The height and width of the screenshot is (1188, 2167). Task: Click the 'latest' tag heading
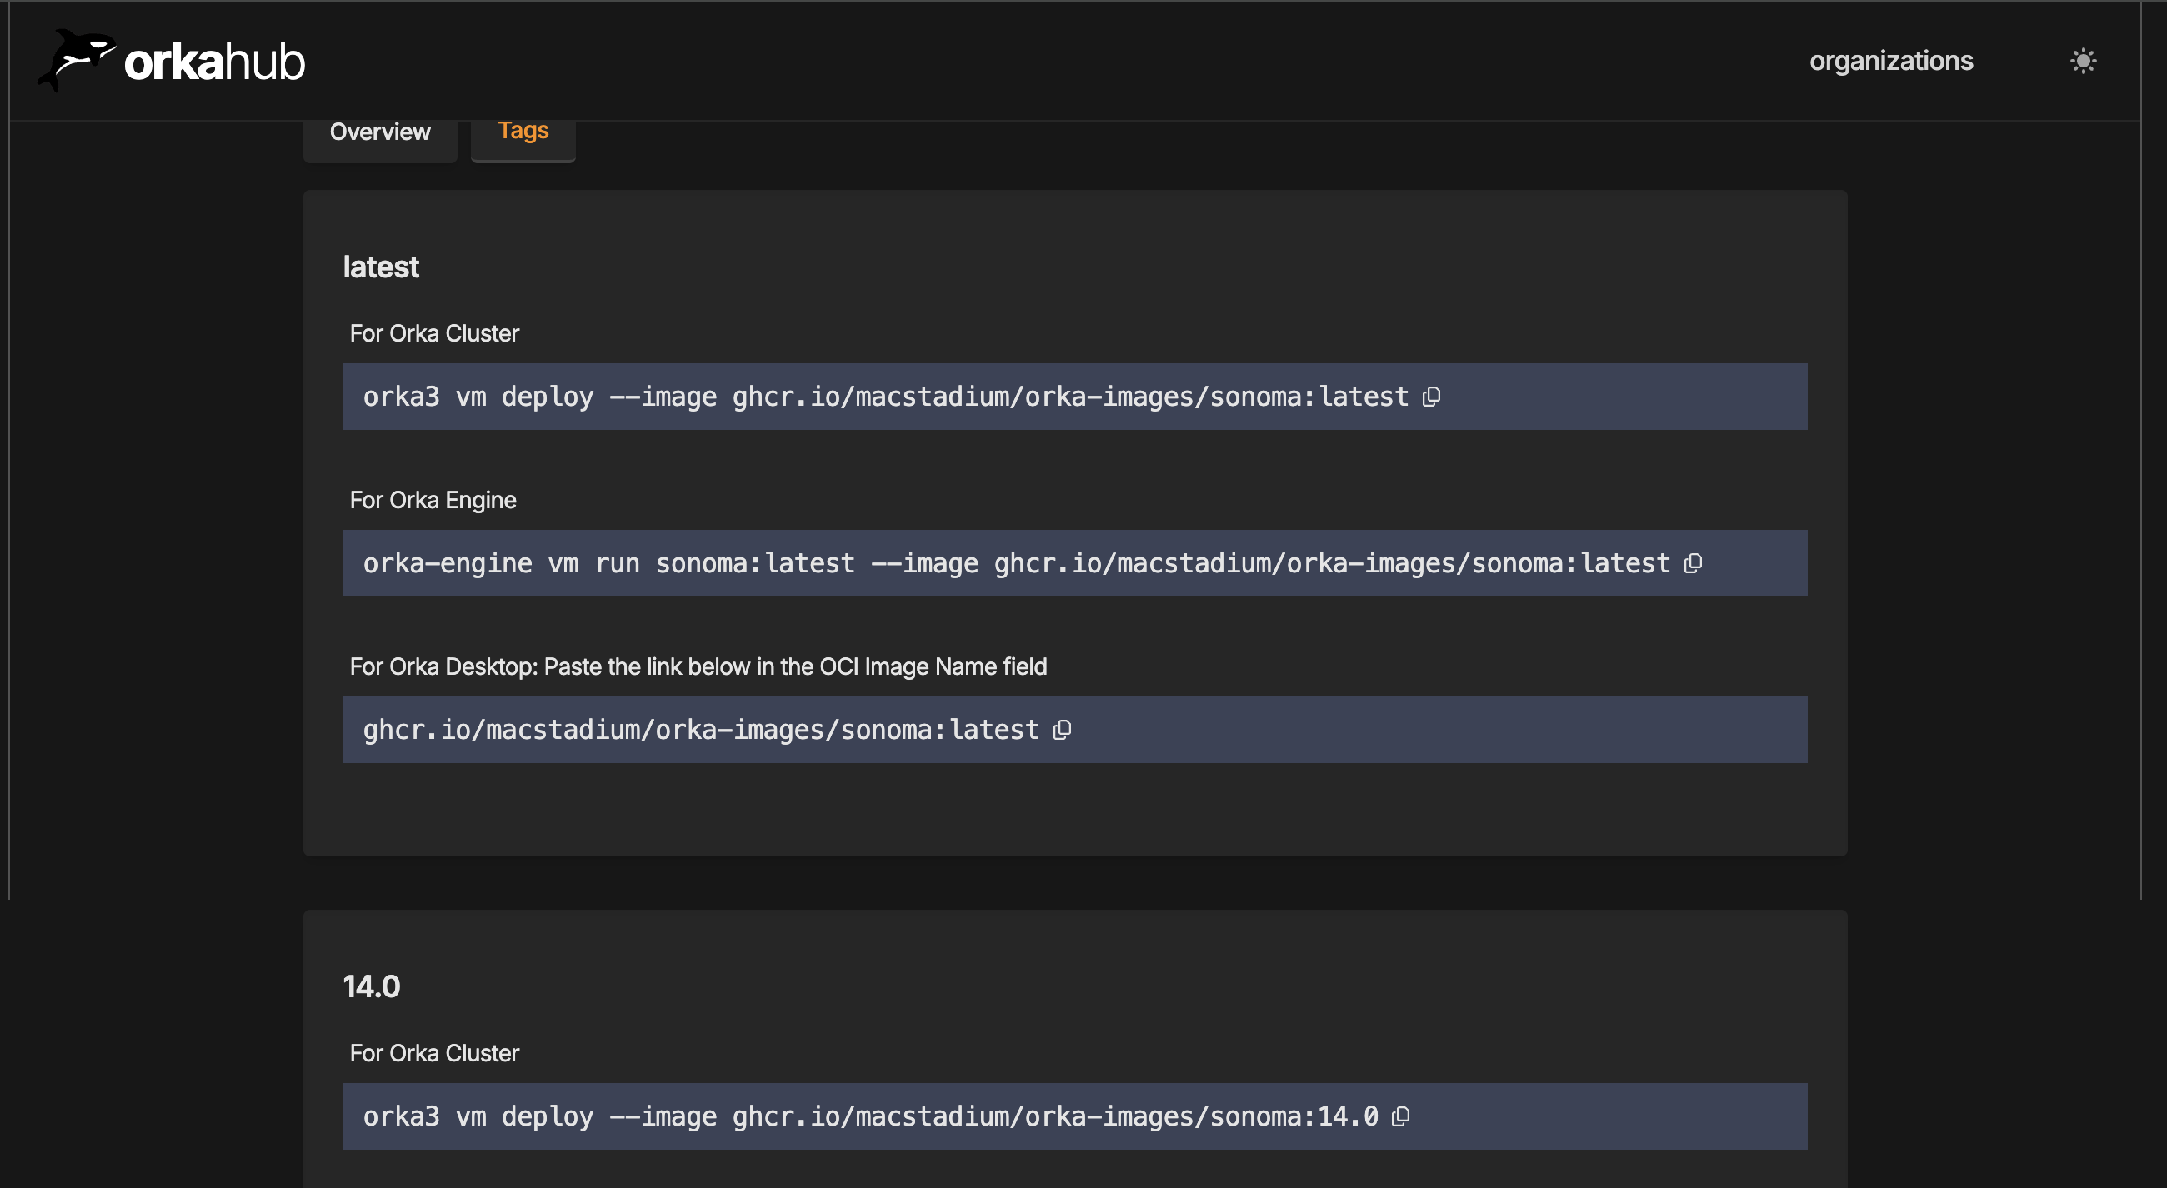point(380,267)
